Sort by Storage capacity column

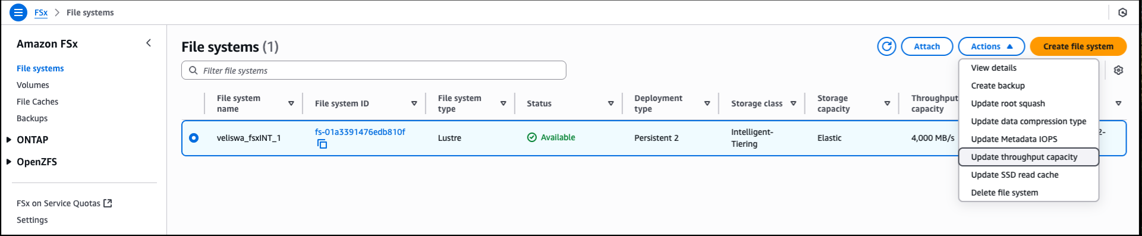point(887,103)
